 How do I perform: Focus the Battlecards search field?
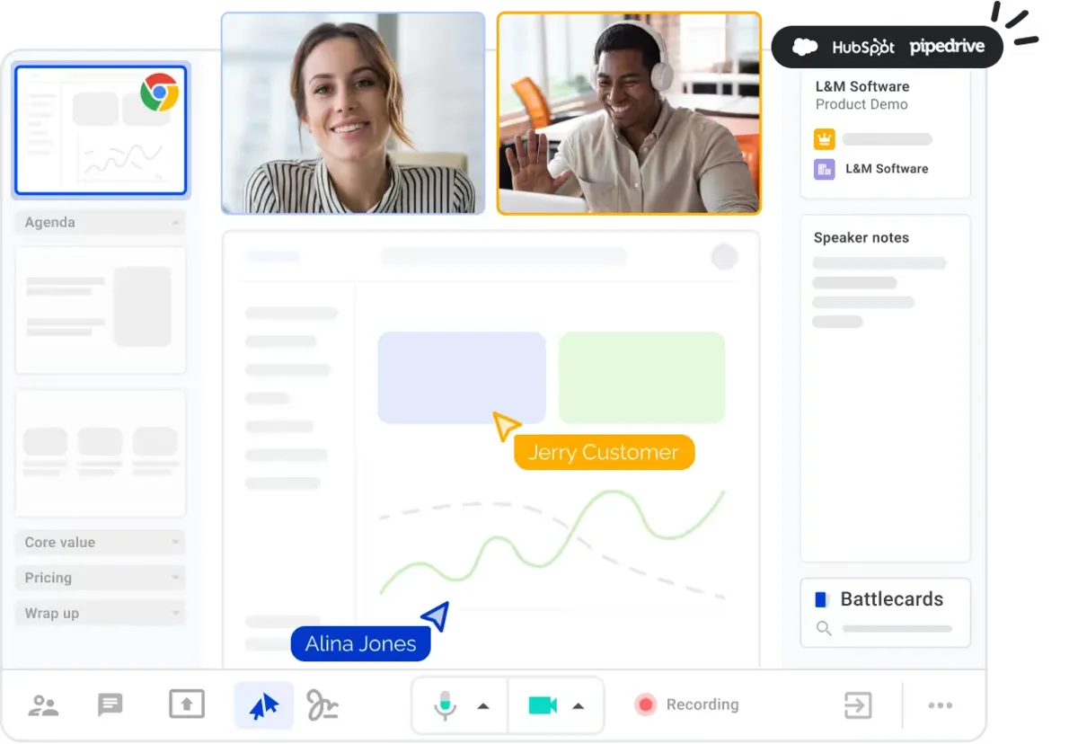897,629
